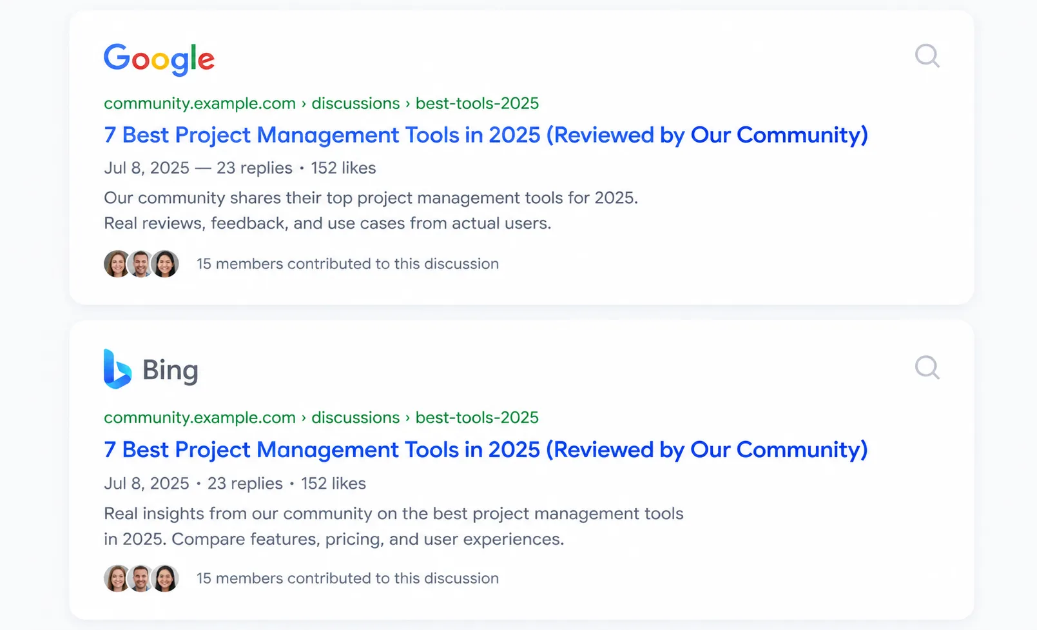Viewport: 1037px width, 630px height.
Task: Click the 'Bing' wordmark text
Action: (170, 371)
